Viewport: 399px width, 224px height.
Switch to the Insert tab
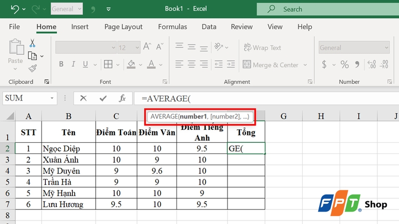click(80, 27)
